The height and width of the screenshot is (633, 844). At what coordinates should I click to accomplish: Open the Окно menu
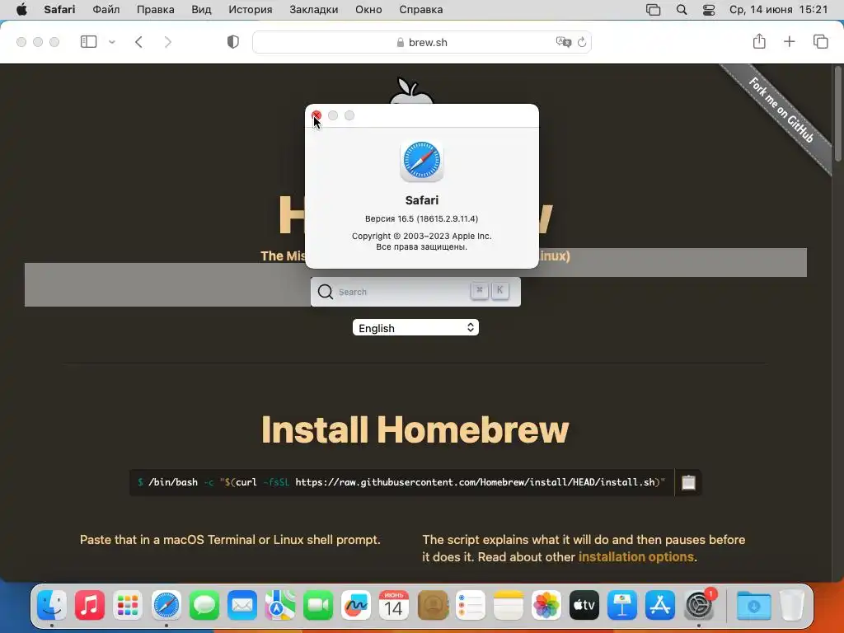click(368, 10)
